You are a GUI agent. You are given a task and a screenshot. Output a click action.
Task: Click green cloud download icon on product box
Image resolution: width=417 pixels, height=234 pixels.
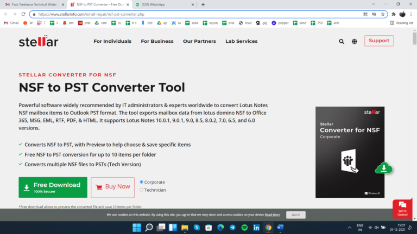tap(383, 168)
